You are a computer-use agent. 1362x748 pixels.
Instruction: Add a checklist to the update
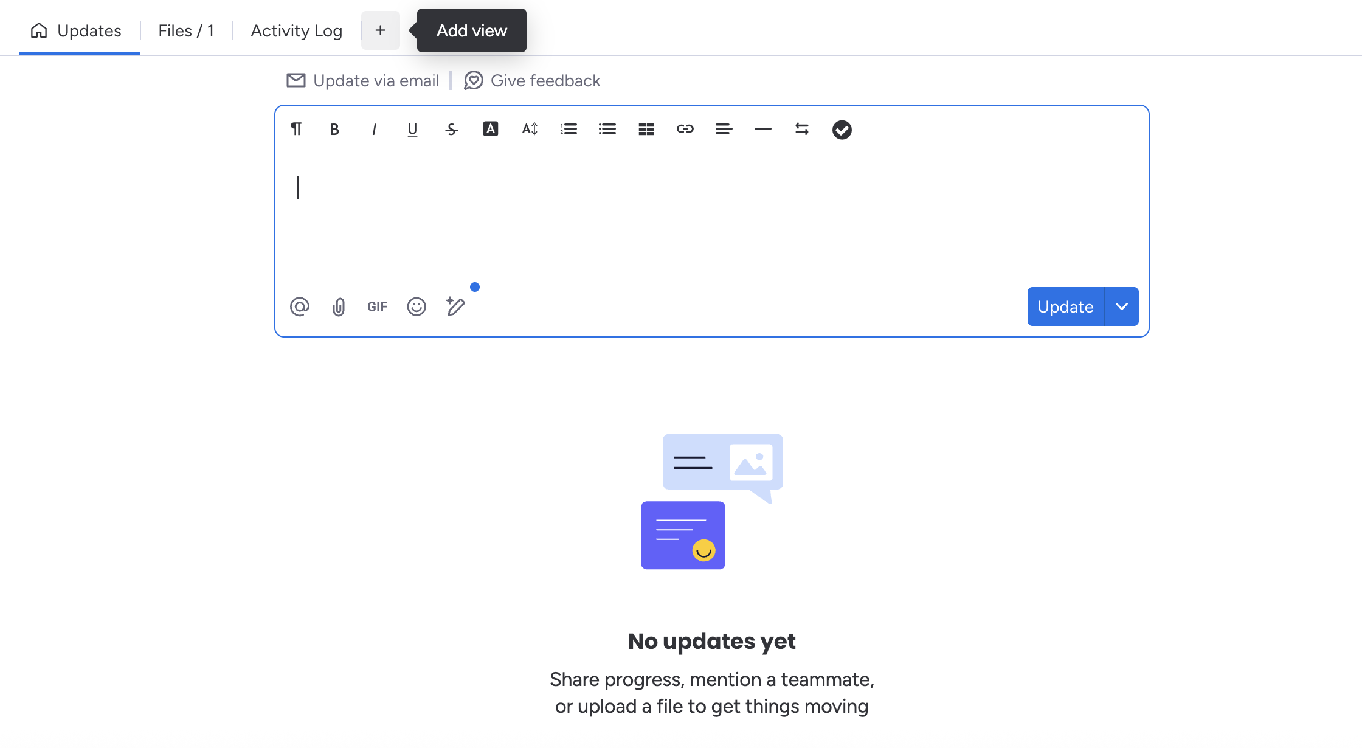(842, 129)
